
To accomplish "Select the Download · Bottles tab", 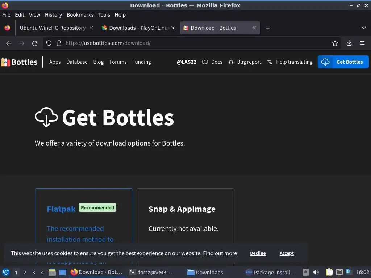I will (x=220, y=28).
